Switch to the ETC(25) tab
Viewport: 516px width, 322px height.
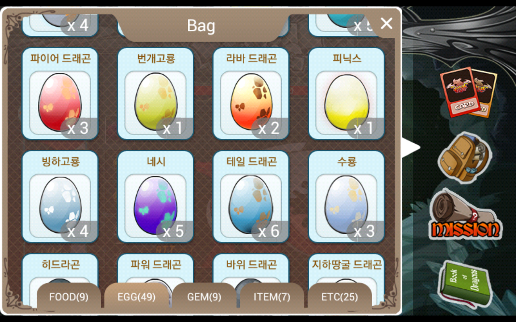point(340,297)
